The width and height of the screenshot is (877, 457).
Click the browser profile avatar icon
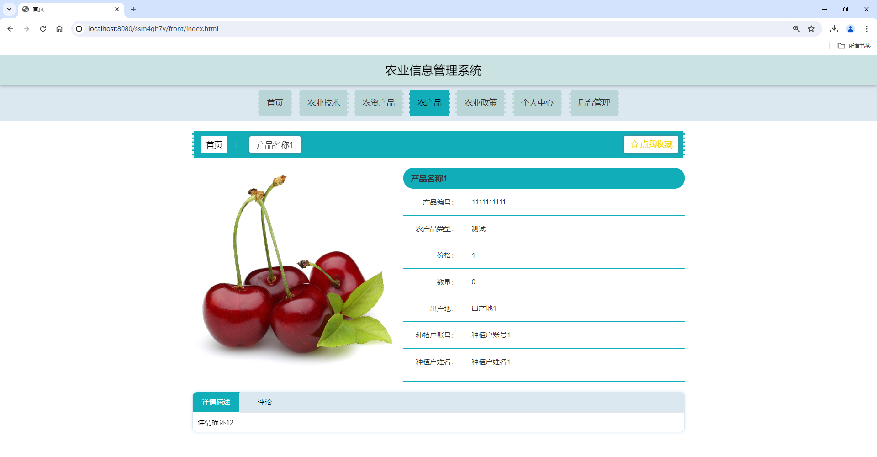point(850,28)
